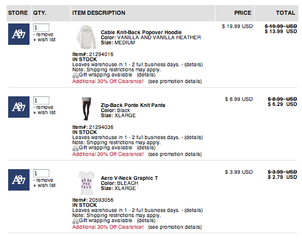Open the Cable Knit-Back Popover Hoodie thumbnail
Screen dimensions: 302x240
(x=86, y=37)
